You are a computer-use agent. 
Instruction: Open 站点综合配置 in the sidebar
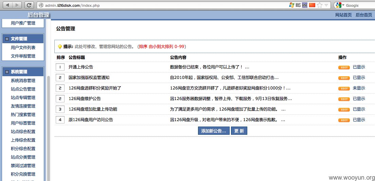click(x=23, y=131)
